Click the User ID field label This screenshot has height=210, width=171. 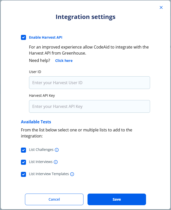[35, 72]
